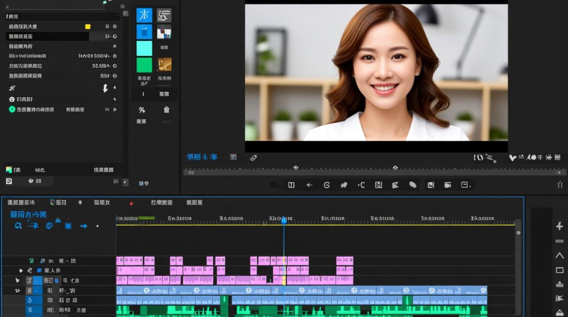Image resolution: width=568 pixels, height=317 pixels.
Task: Click the flag marker button in the transport bar
Action: (396, 185)
